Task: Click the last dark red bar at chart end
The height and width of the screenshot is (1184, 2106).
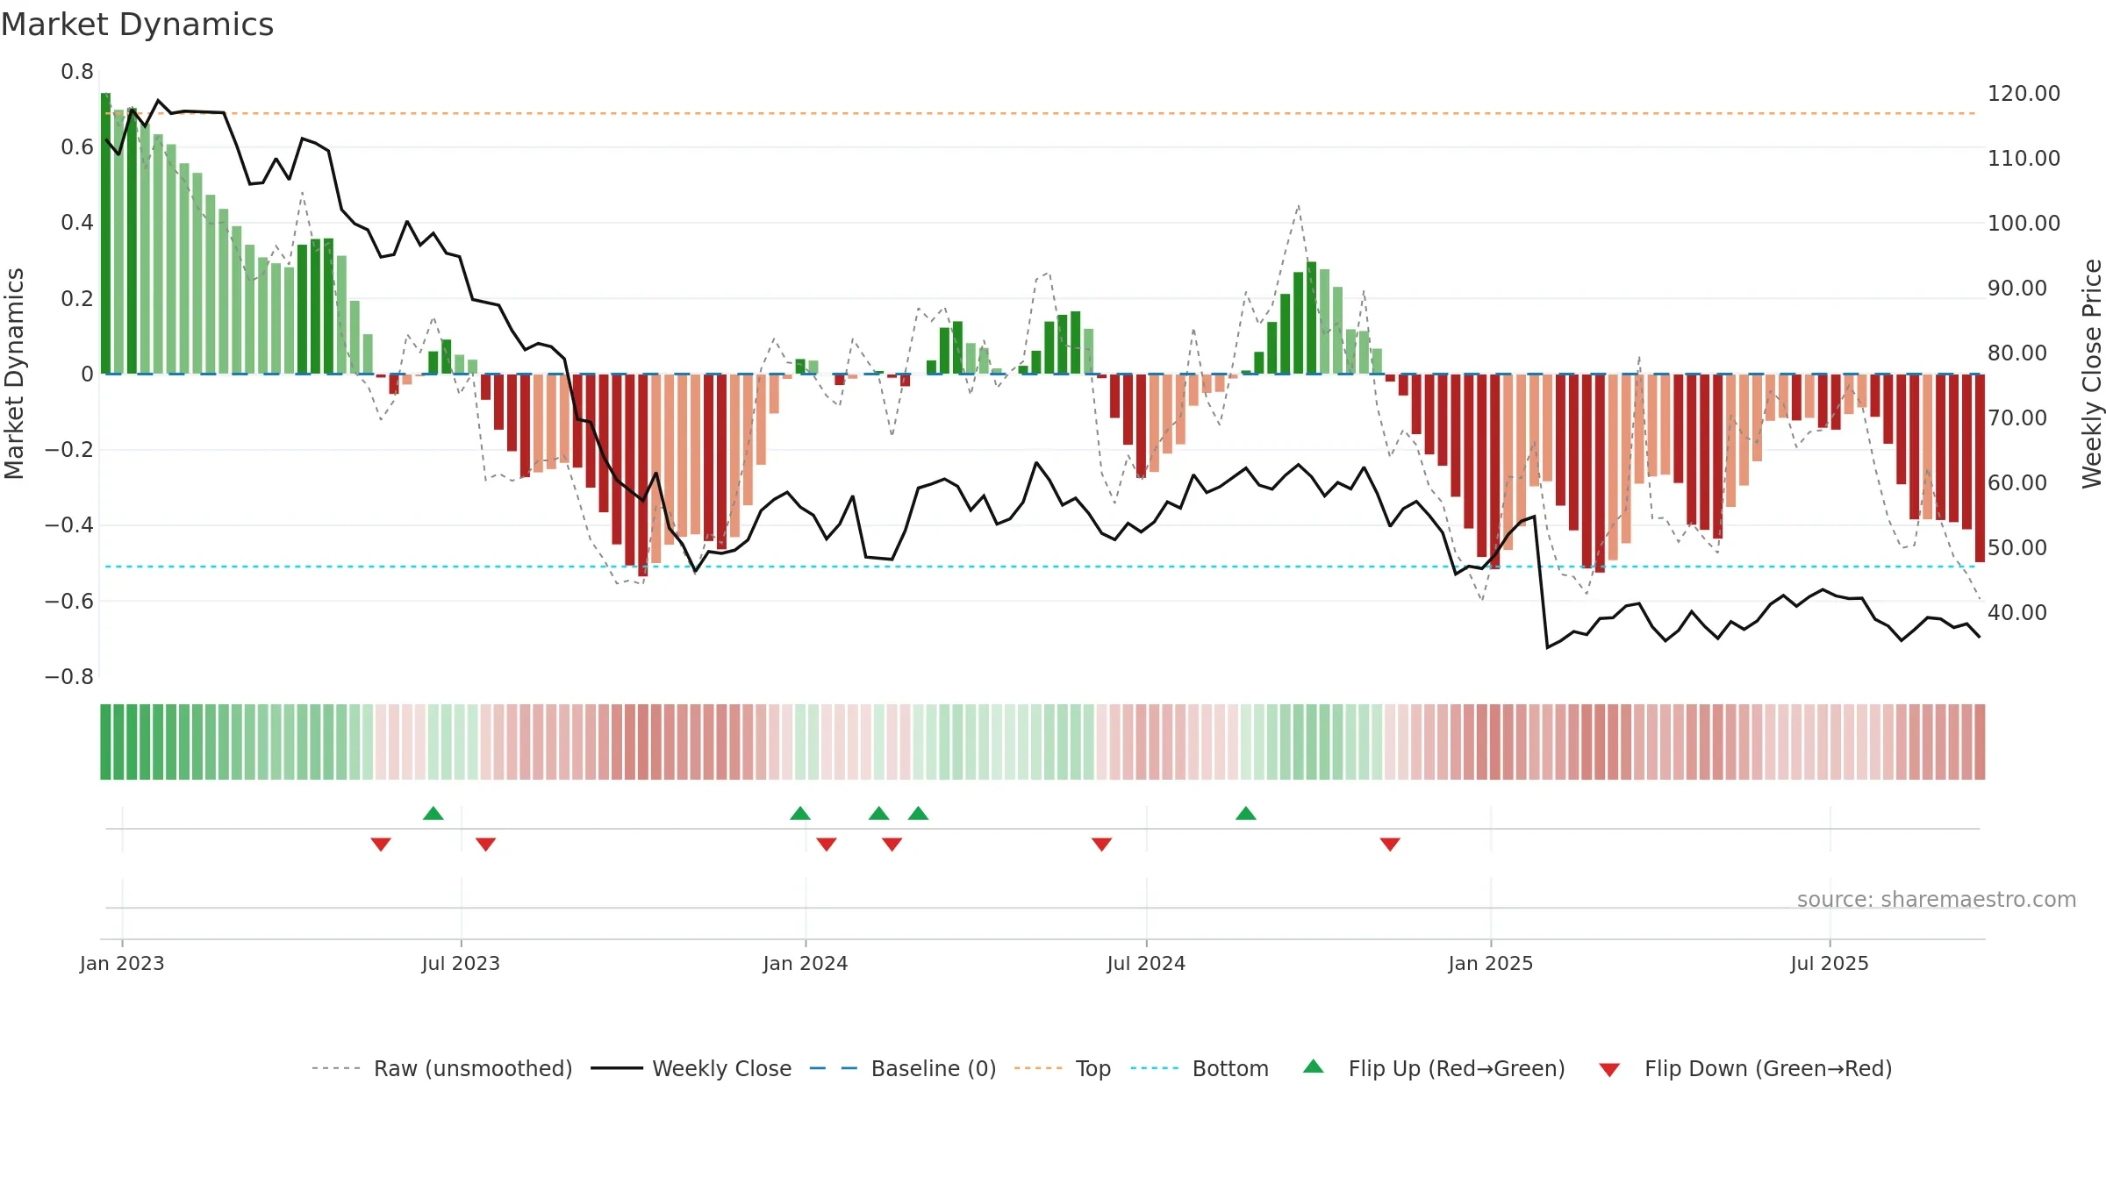Action: 1980,468
